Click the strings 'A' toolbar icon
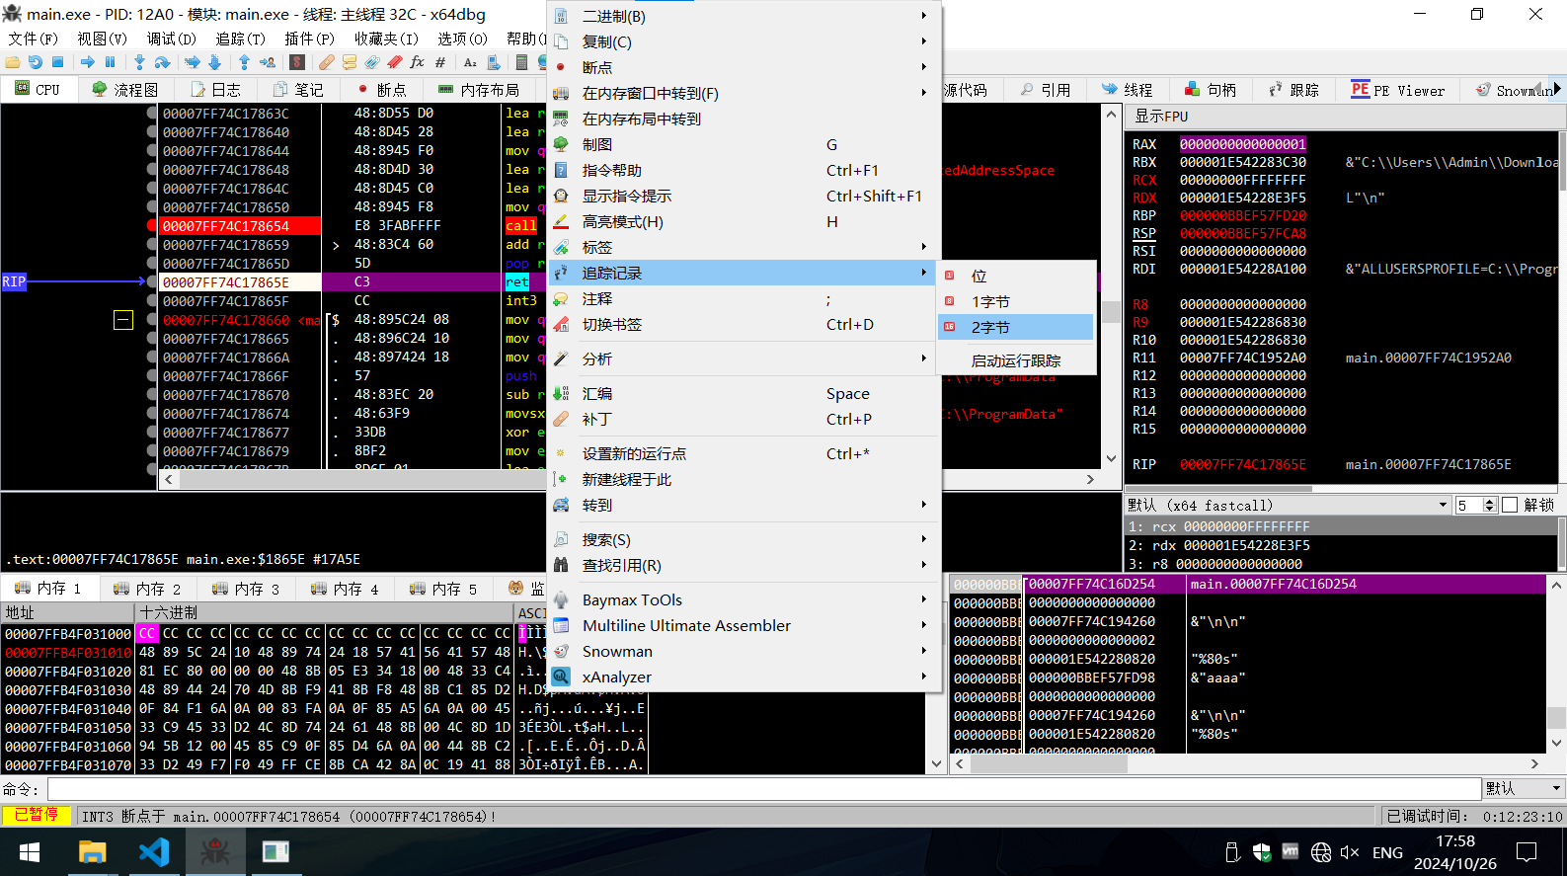 (x=470, y=62)
